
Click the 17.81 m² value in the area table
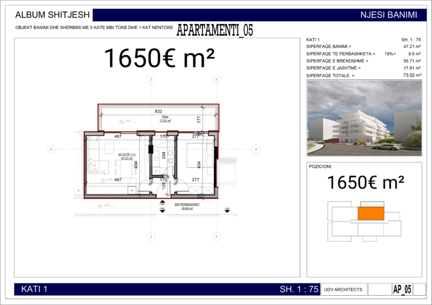412,68
